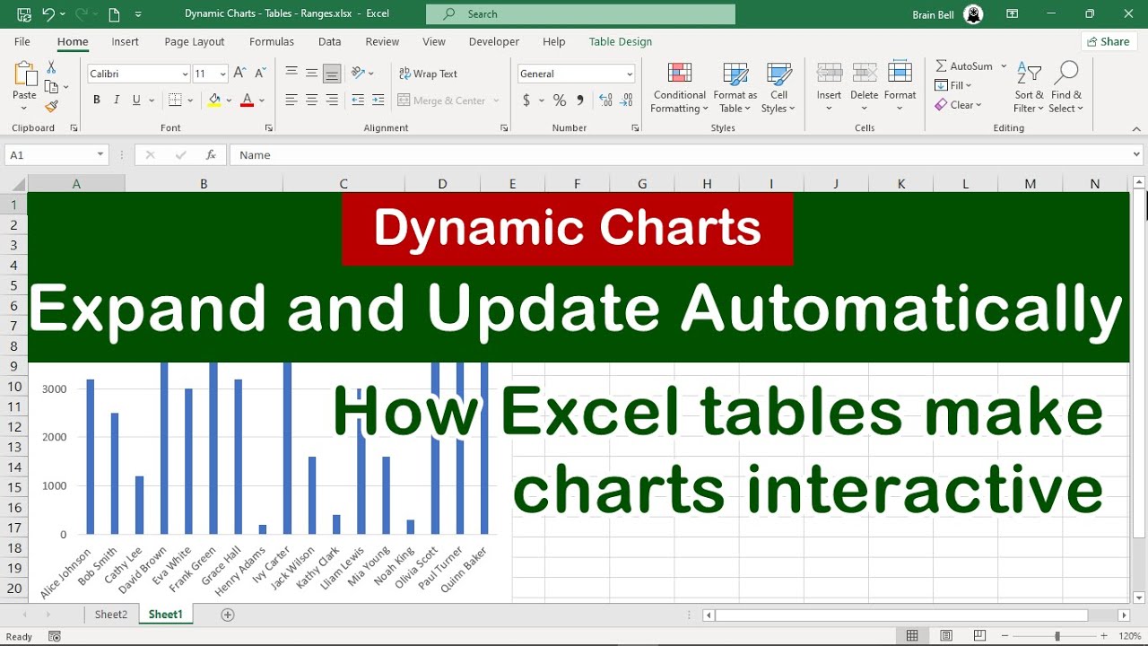Image resolution: width=1148 pixels, height=646 pixels.
Task: Switch to Normal view in status bar
Action: pos(912,636)
